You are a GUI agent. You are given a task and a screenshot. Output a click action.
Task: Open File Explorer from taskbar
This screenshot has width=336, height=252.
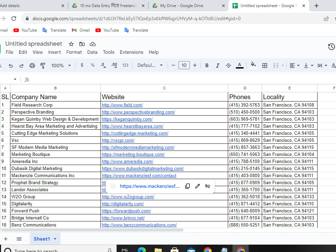(158, 250)
